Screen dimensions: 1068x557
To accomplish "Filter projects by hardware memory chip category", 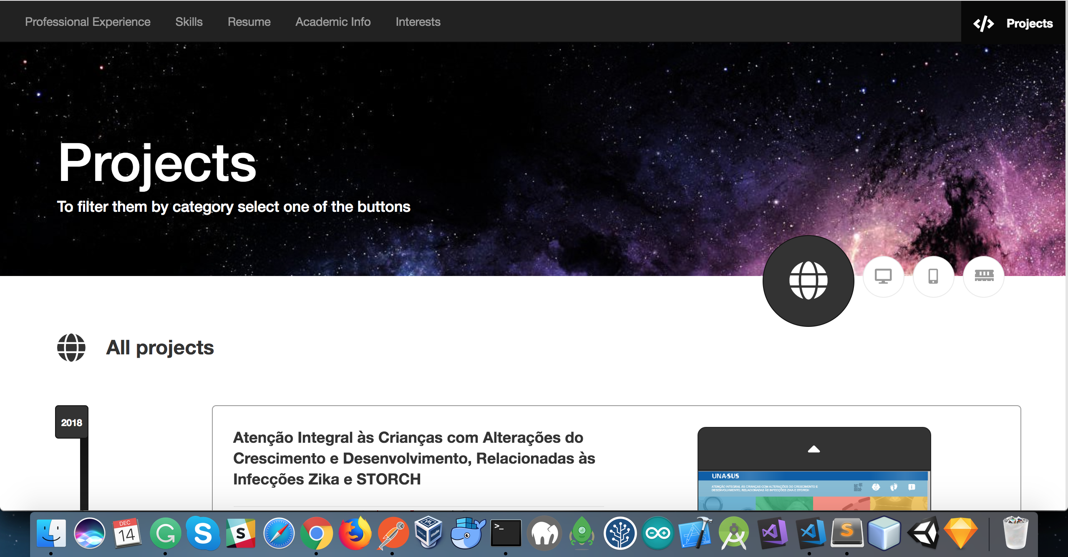I will click(x=984, y=276).
